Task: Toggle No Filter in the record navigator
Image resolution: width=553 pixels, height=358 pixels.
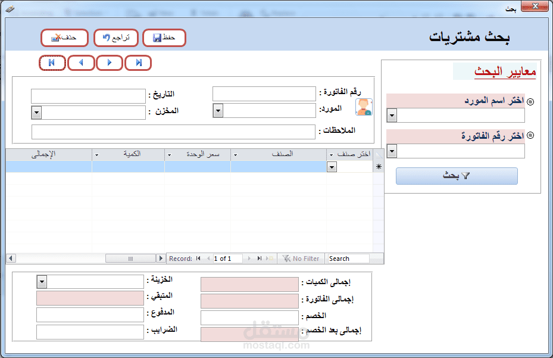Action: pos(301,258)
